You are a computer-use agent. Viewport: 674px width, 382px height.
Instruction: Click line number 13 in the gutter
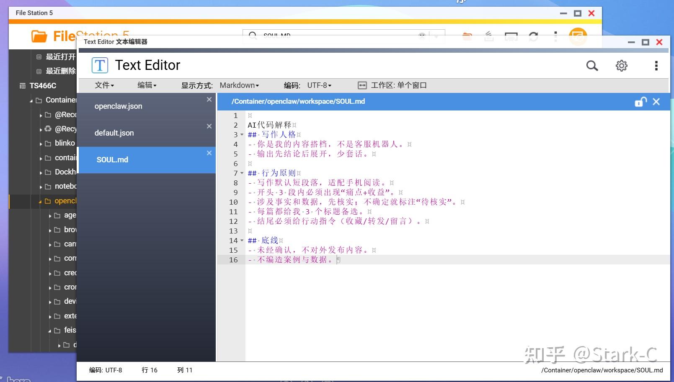click(233, 231)
